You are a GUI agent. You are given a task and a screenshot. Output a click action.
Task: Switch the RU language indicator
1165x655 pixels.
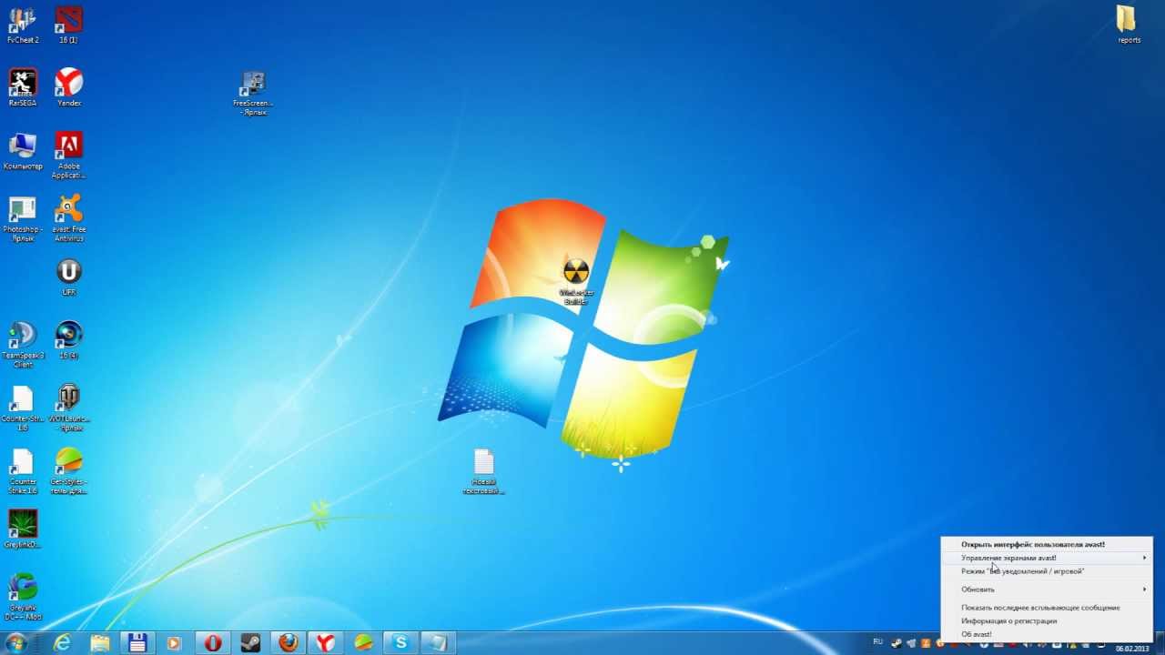coord(877,642)
